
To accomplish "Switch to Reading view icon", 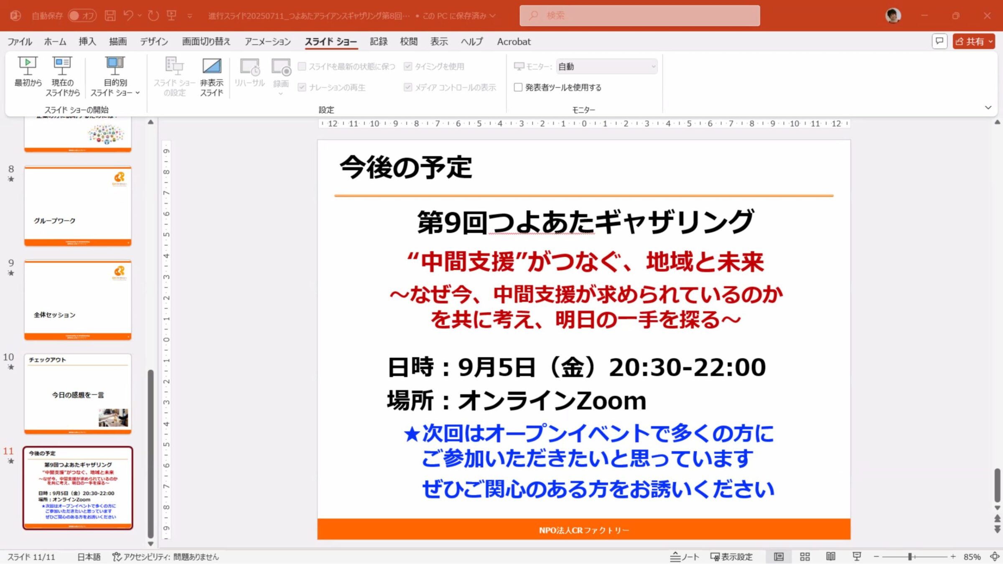I will [x=831, y=556].
